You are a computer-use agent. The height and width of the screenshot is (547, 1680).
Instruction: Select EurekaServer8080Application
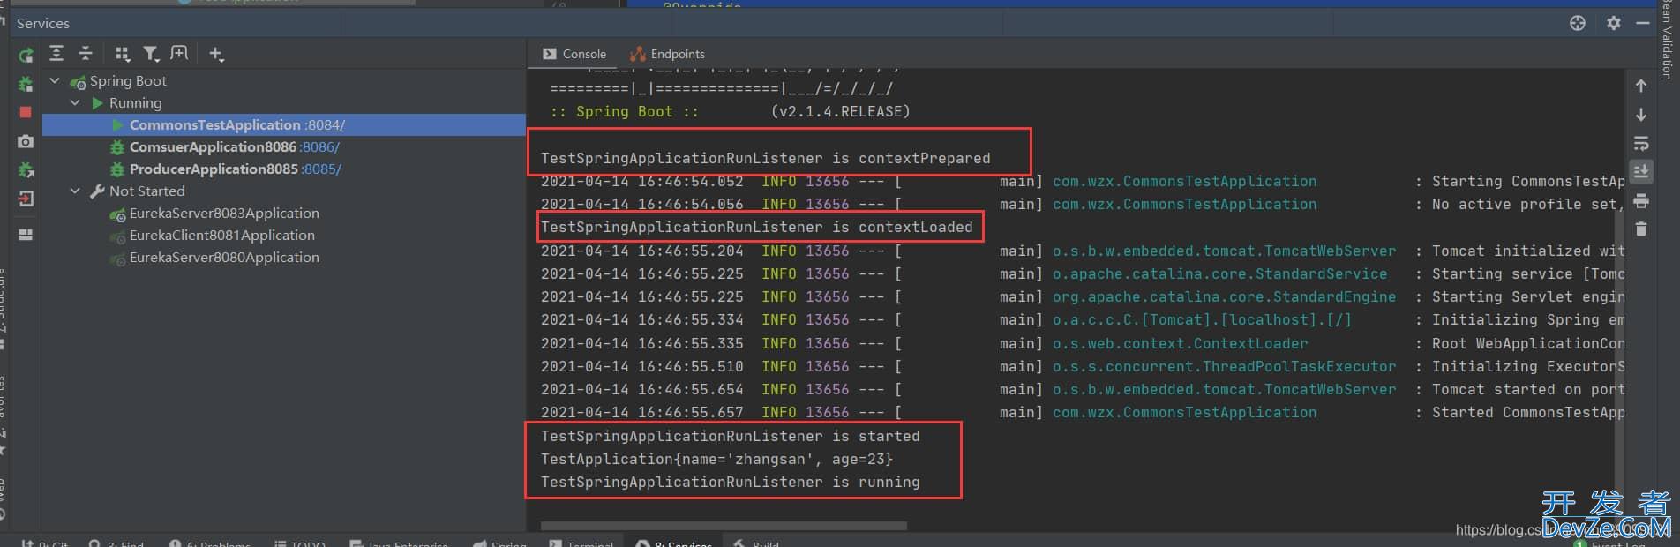pyautogui.click(x=224, y=257)
